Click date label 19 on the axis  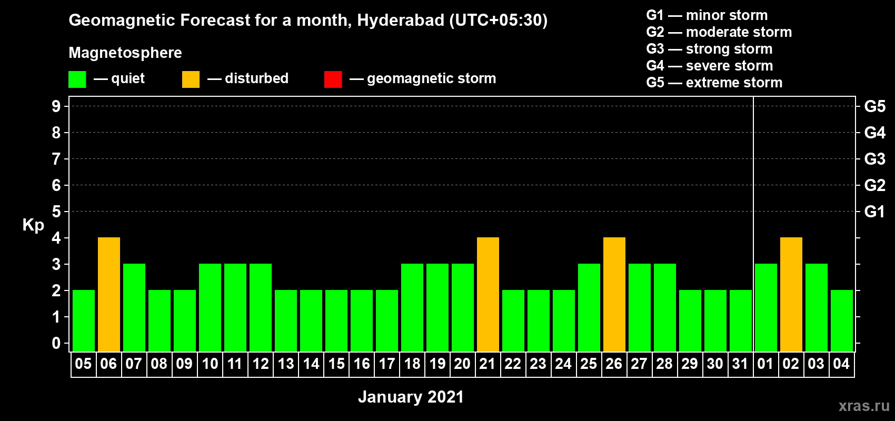click(x=437, y=364)
